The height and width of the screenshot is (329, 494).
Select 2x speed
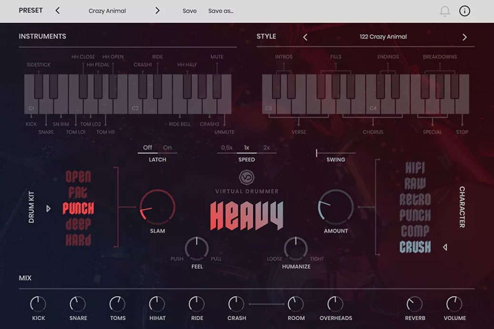pos(267,147)
